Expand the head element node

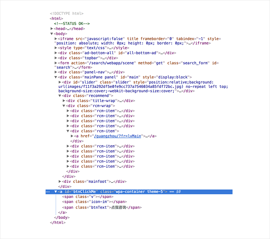(52, 29)
